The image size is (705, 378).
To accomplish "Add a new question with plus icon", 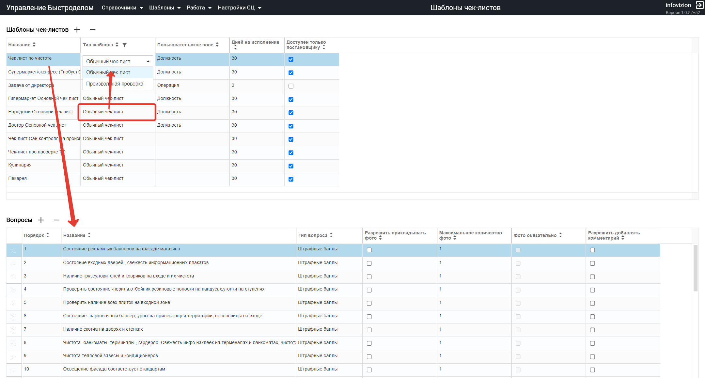I will pyautogui.click(x=41, y=220).
